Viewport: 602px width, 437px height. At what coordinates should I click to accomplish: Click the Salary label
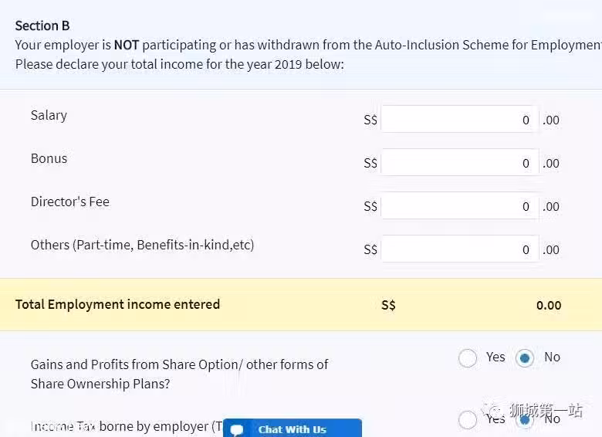[x=49, y=115]
